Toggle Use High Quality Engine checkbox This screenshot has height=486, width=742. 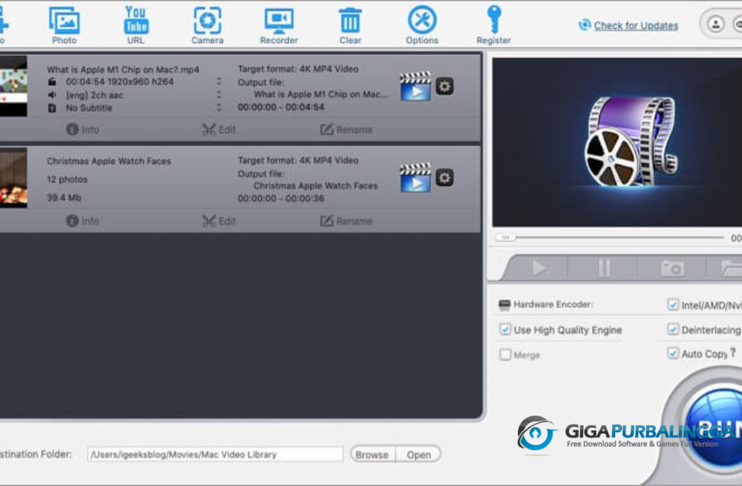(x=505, y=330)
